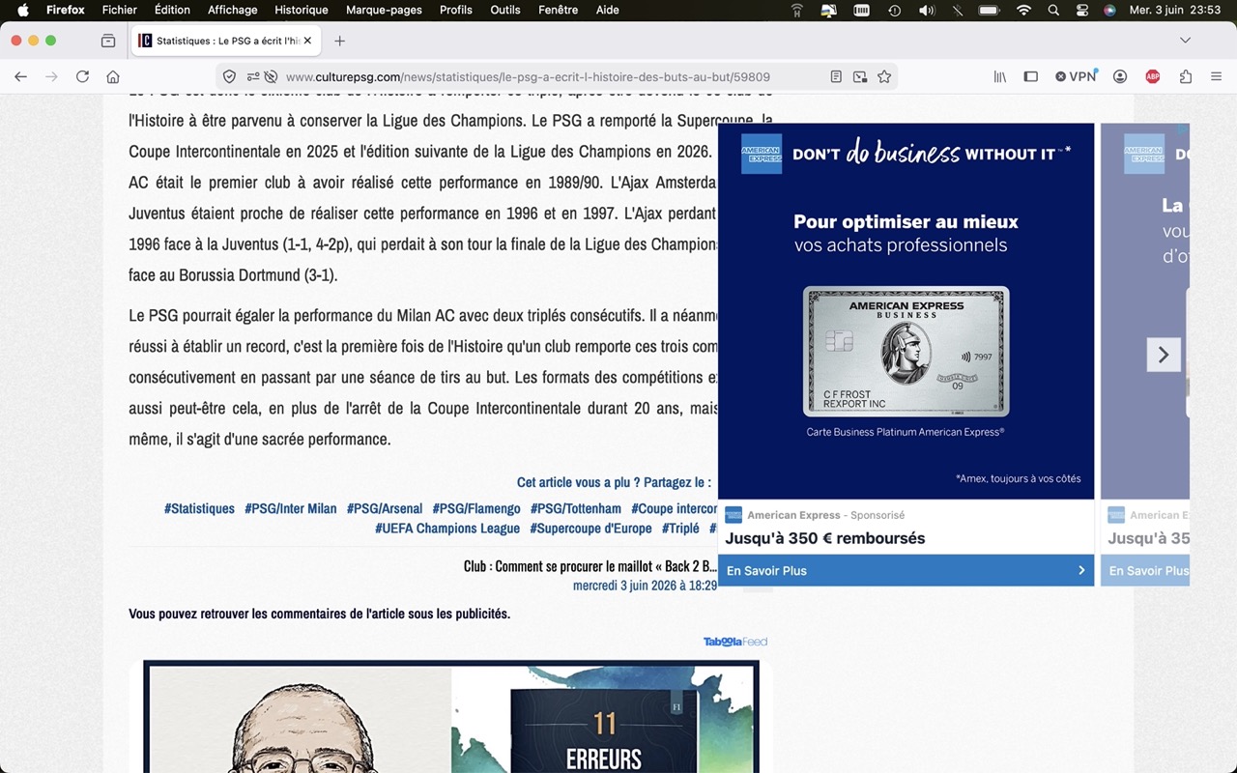Image resolution: width=1237 pixels, height=773 pixels.
Task: Open the 11 Erreurs sponsored thumbnail
Action: tap(451, 717)
